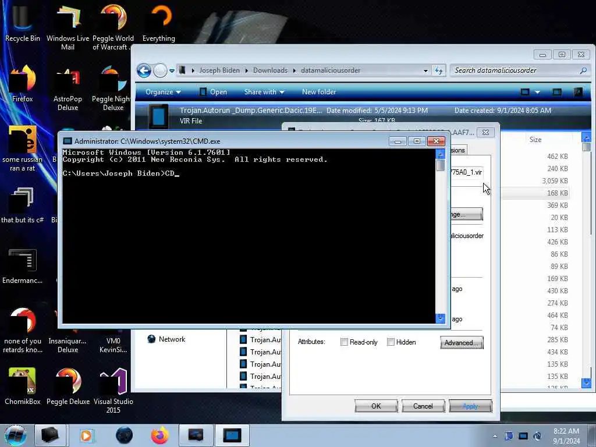Open 'some russian ran a rat' icon
This screenshot has height=447, width=596.
[23, 148]
